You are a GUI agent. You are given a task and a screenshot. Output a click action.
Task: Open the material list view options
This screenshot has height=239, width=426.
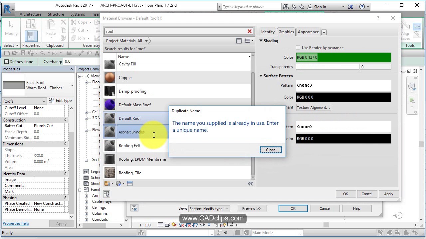tap(248, 41)
